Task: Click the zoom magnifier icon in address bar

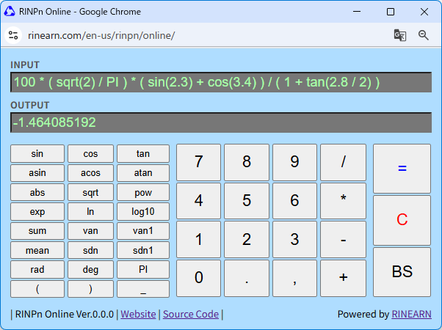Action: pos(424,35)
